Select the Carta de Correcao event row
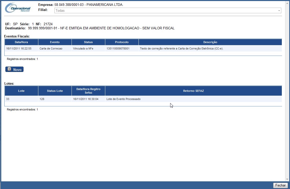 pos(51,48)
